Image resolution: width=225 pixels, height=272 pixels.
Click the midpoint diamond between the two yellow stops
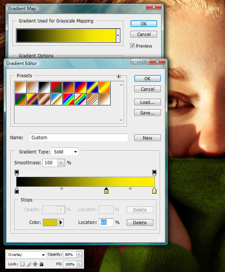click(130, 189)
